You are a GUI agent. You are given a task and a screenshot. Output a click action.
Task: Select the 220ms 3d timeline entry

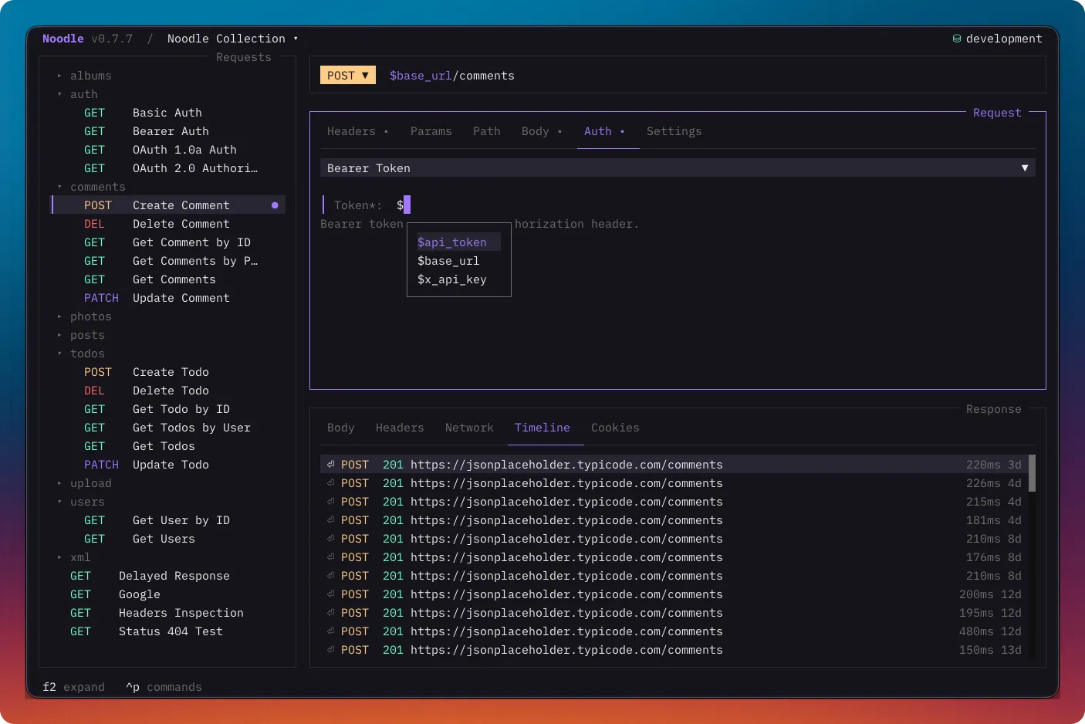[674, 465]
